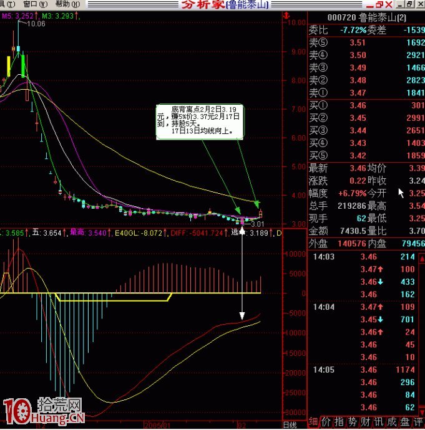Click the -20000 label on the indicator axis
This screenshot has height=430, width=425.
coord(296,373)
